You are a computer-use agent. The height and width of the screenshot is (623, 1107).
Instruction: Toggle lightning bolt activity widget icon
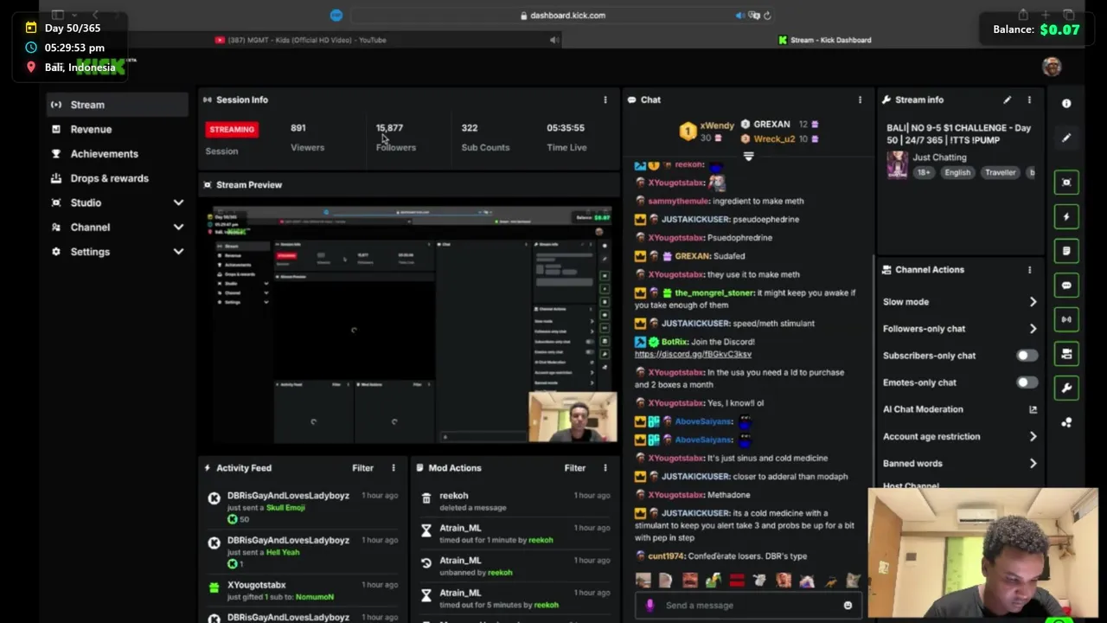[1066, 216]
